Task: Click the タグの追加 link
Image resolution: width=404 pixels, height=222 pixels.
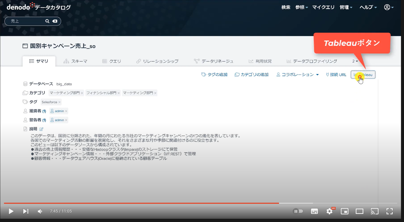Action: click(x=214, y=75)
